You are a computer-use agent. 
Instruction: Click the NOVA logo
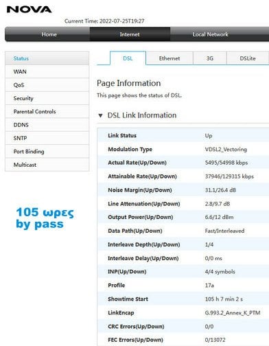tap(29, 10)
